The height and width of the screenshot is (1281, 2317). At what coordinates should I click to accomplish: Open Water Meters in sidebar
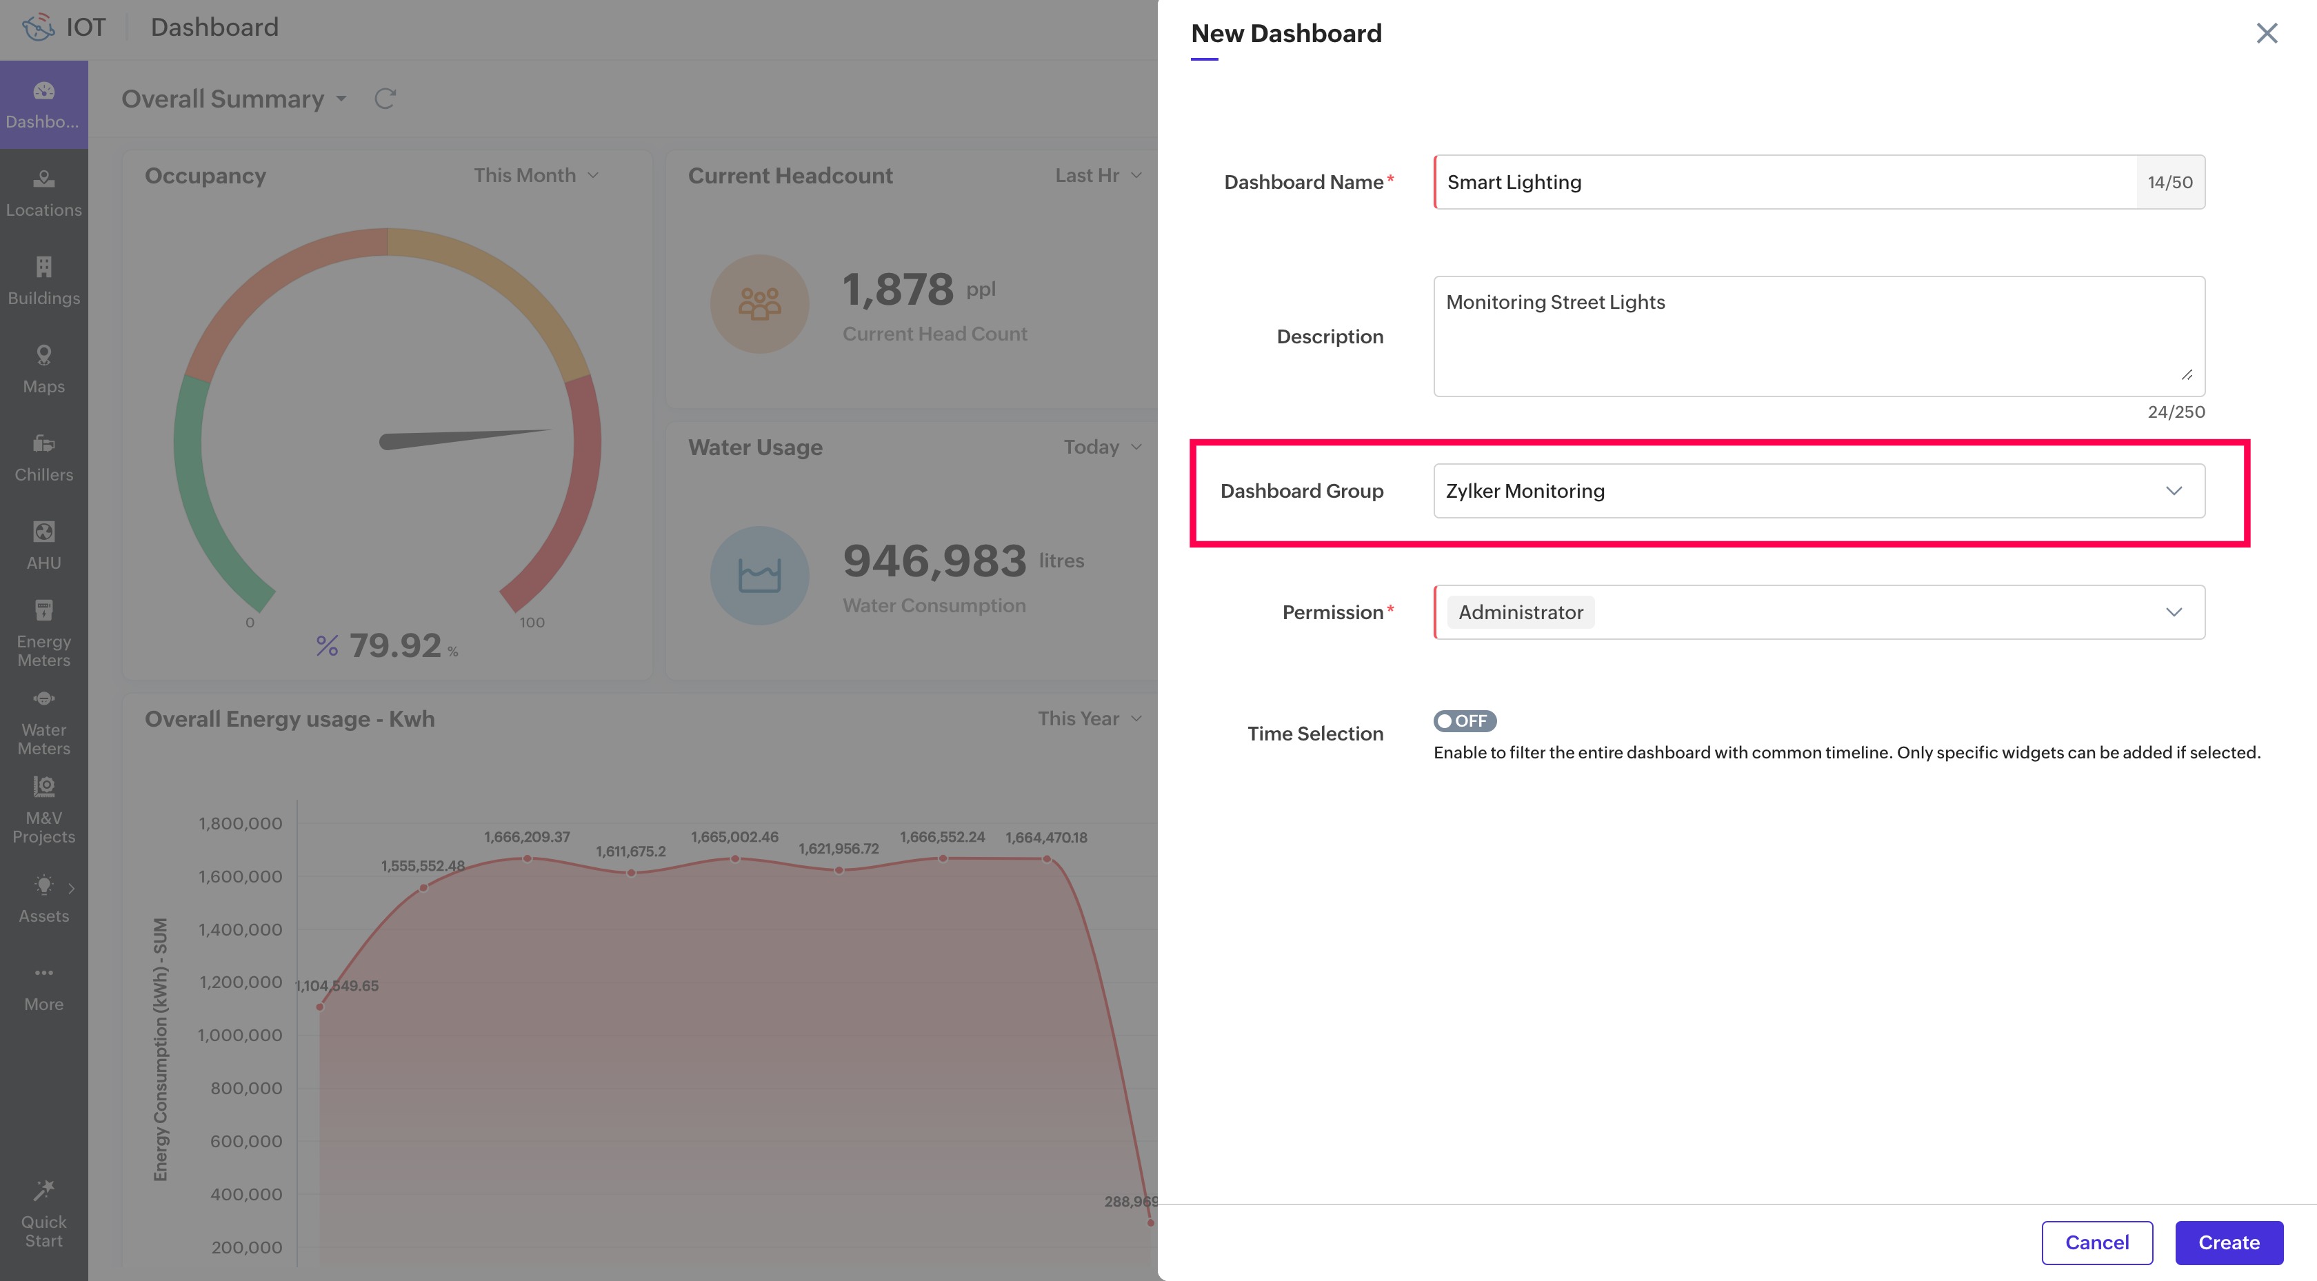pyautogui.click(x=43, y=721)
